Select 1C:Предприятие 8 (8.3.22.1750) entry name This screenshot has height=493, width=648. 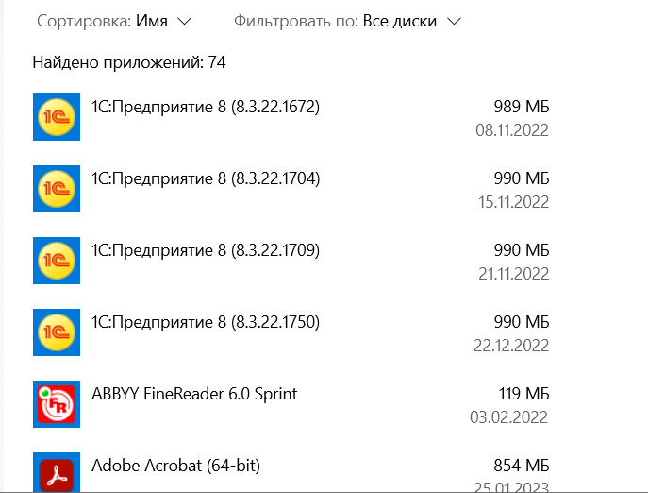[x=206, y=322]
